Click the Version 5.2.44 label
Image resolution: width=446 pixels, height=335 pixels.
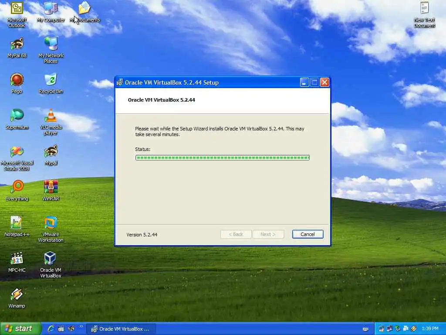coord(142,235)
